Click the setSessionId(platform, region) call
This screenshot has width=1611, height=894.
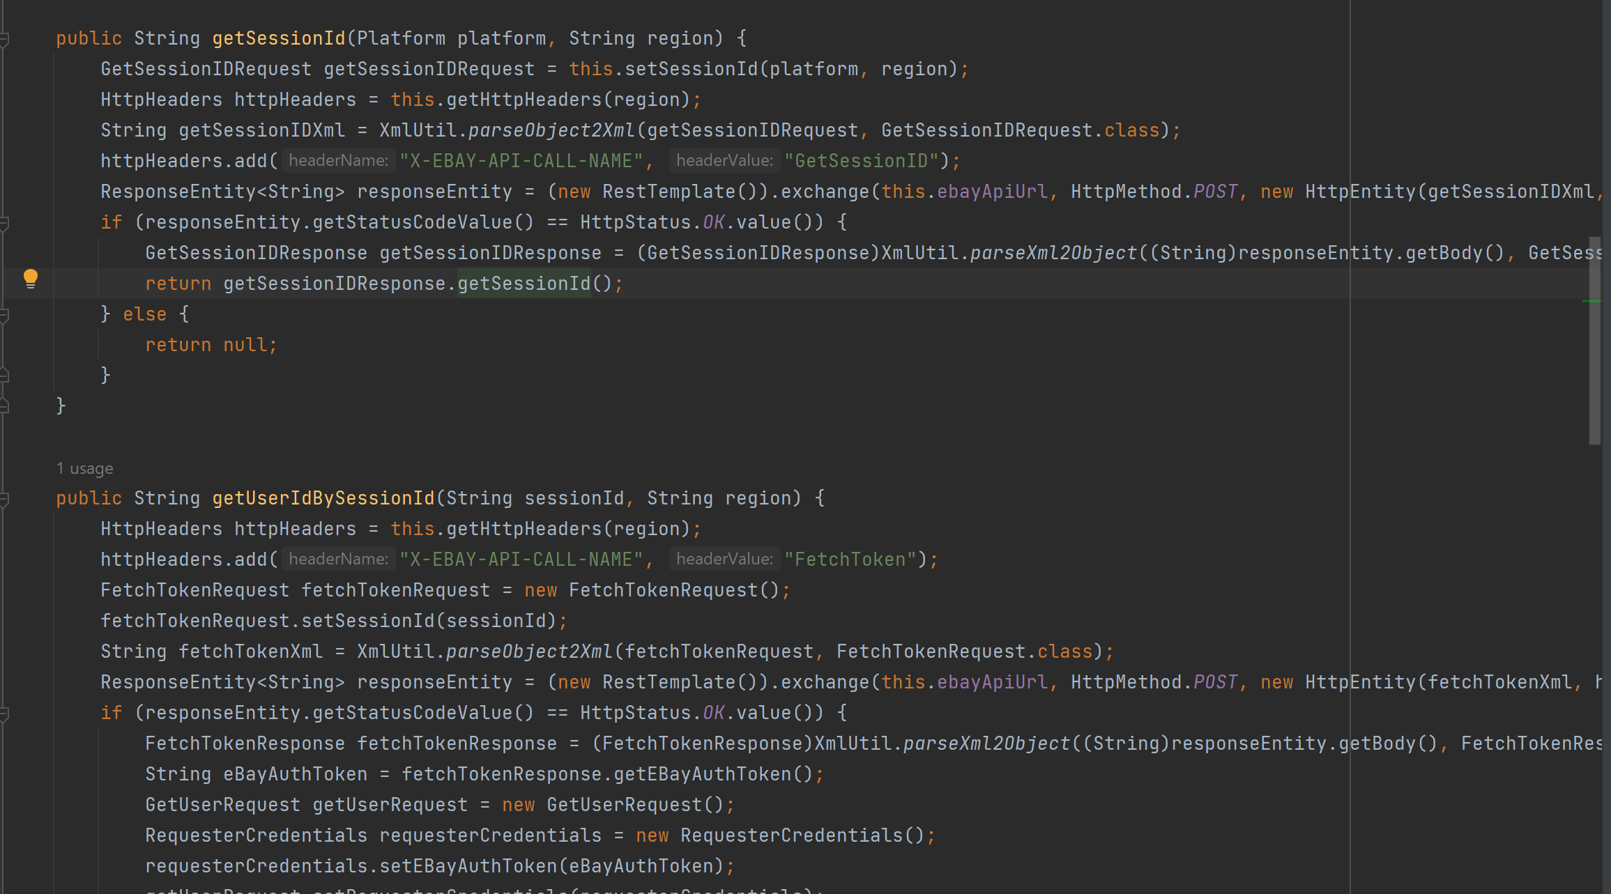point(791,69)
